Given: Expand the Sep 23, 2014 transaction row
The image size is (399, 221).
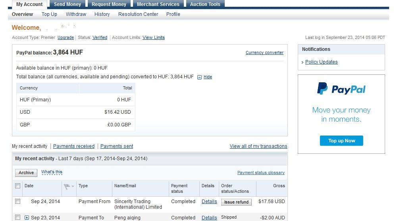Looking at the screenshot, I should [x=27, y=217].
